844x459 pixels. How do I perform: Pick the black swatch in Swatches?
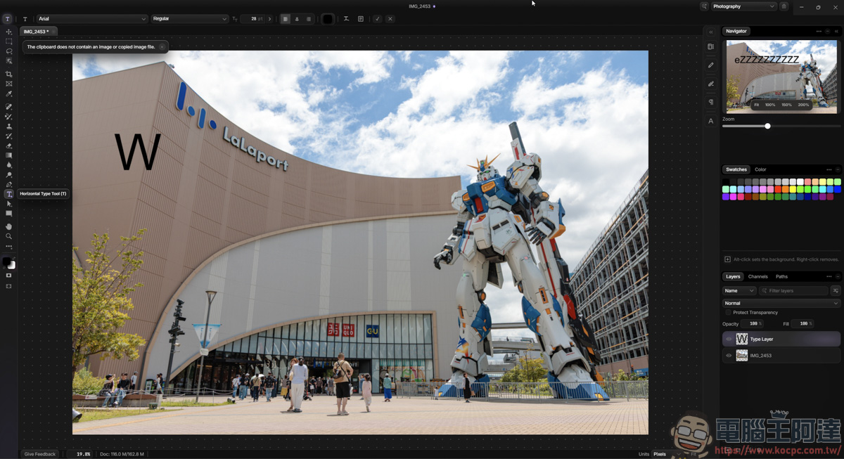726,182
